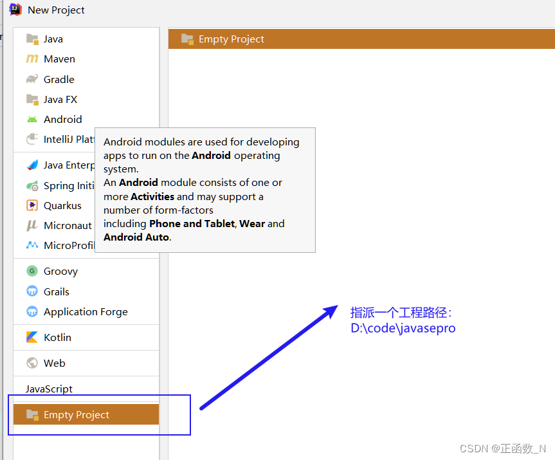Click the Java folder icon
Viewport: 555px width, 460px height.
click(32, 39)
